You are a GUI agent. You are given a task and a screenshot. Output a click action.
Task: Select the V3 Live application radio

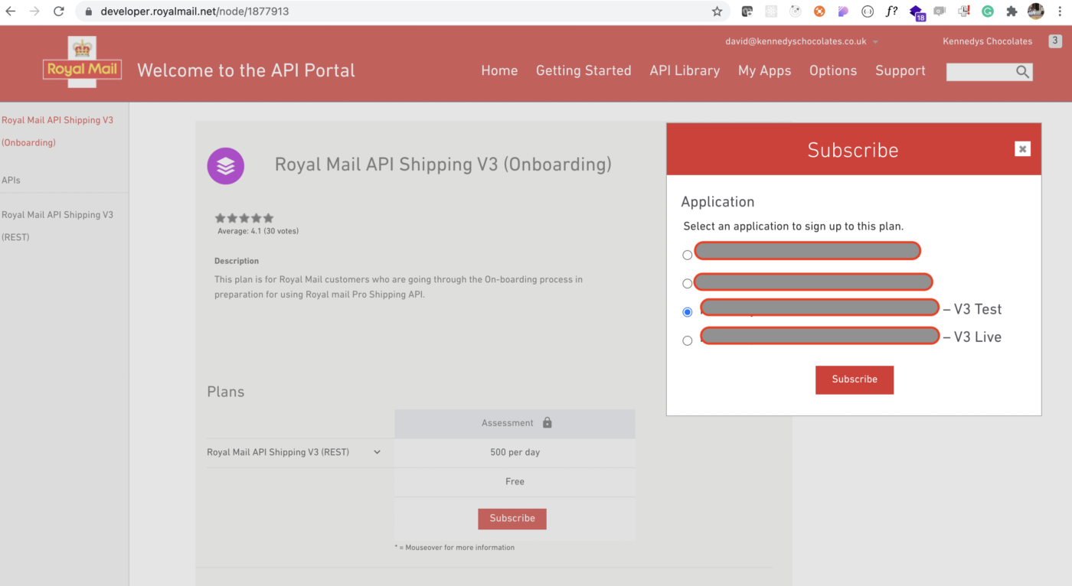[687, 340]
